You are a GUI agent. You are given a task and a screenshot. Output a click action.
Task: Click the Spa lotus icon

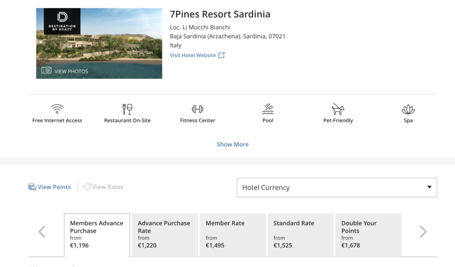pyautogui.click(x=408, y=109)
